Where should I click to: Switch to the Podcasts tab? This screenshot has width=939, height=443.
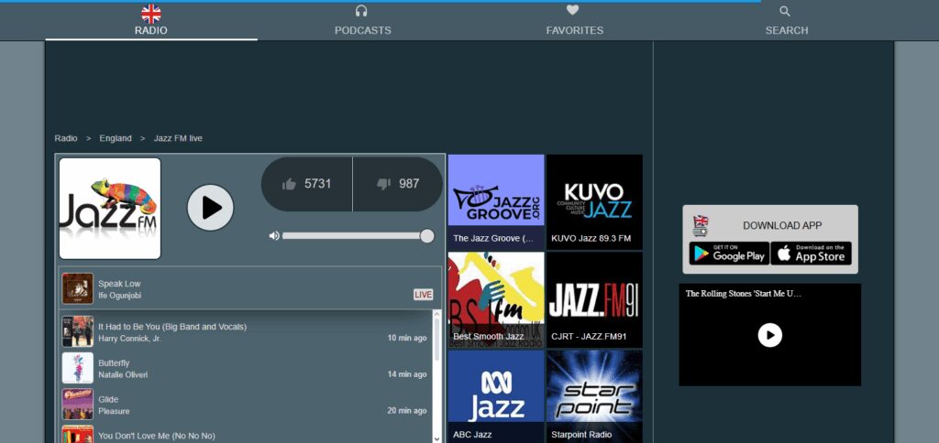(362, 21)
